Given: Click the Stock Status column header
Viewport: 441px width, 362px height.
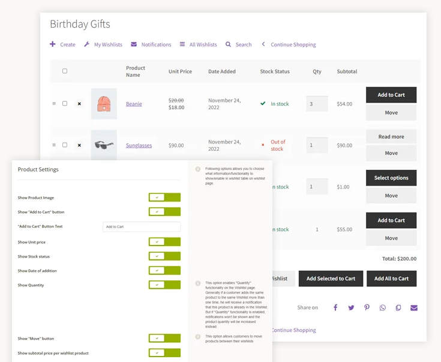Looking at the screenshot, I should [x=275, y=71].
